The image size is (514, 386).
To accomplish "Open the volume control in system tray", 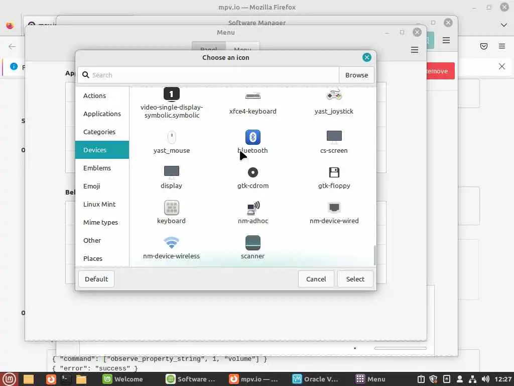I will point(485,379).
